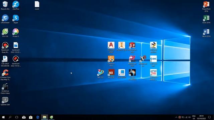Select the bandicam file with red wrench icon
This screenshot has height=120, width=214.
(x=16, y=61)
